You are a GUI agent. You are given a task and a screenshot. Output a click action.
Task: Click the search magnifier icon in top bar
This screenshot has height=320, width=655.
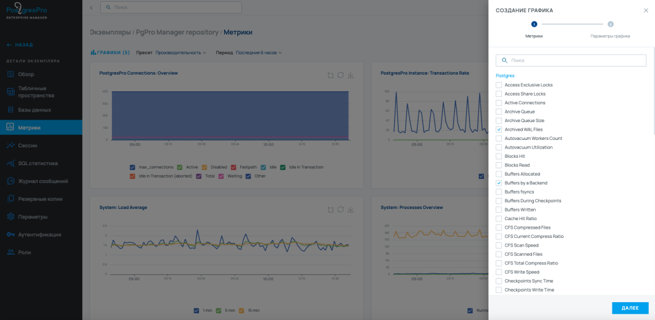[109, 7]
